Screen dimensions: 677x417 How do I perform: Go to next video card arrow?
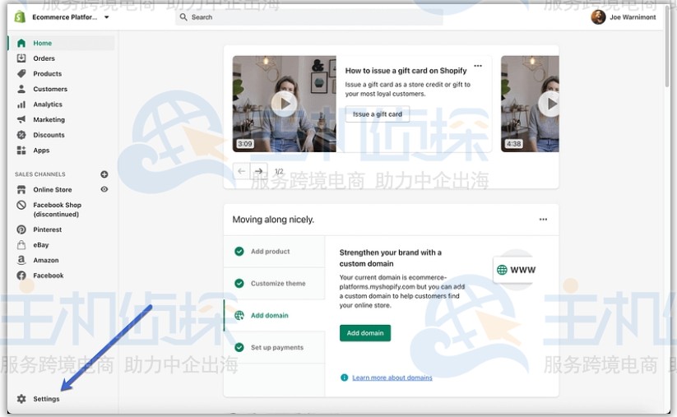tap(258, 171)
